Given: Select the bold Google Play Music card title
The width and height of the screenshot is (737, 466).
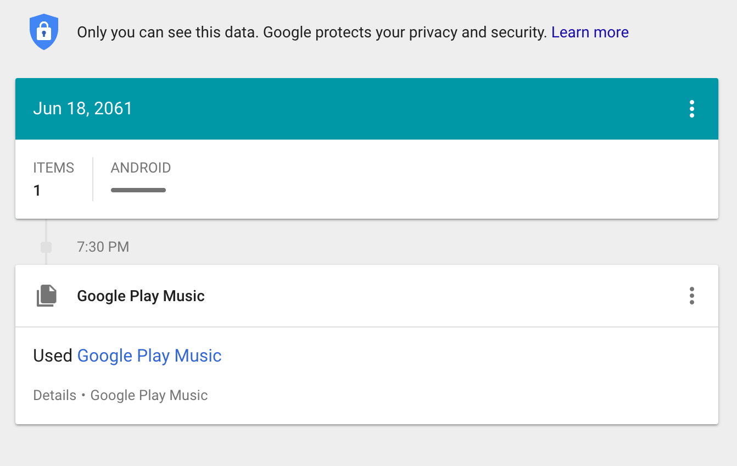Looking at the screenshot, I should click(x=141, y=296).
